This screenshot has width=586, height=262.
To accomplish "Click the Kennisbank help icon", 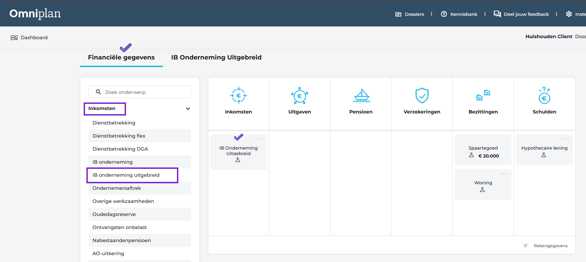I will point(444,14).
